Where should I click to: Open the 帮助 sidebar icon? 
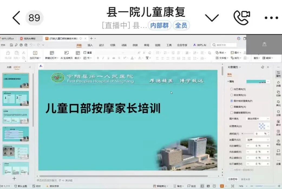pos(278,143)
